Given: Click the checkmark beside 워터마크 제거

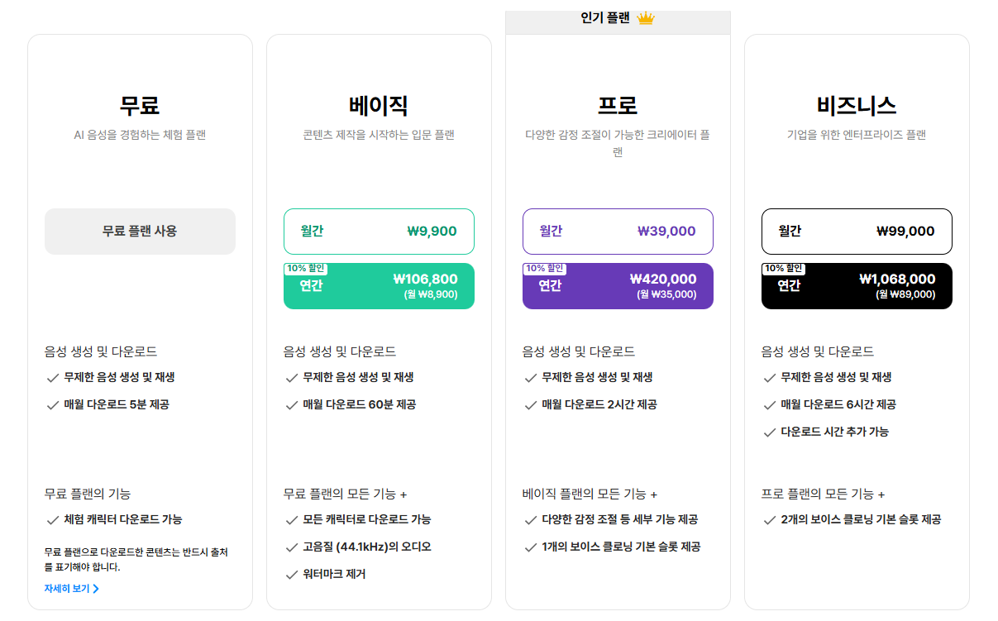Looking at the screenshot, I should (291, 575).
